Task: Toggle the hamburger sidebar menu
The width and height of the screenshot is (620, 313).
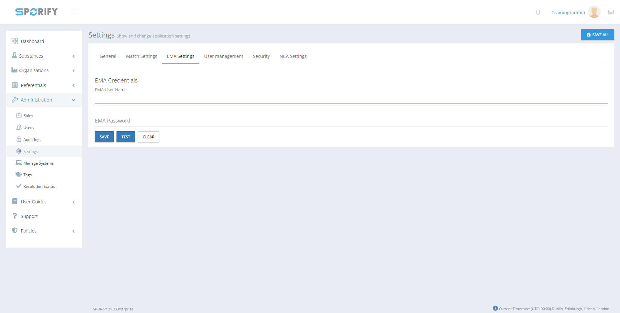Action: click(x=75, y=12)
